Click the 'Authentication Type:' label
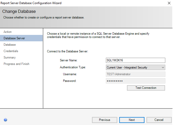This screenshot has height=125, width=173. 73,67
